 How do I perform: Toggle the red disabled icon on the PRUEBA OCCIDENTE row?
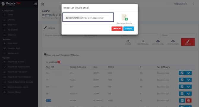(x=189, y=100)
